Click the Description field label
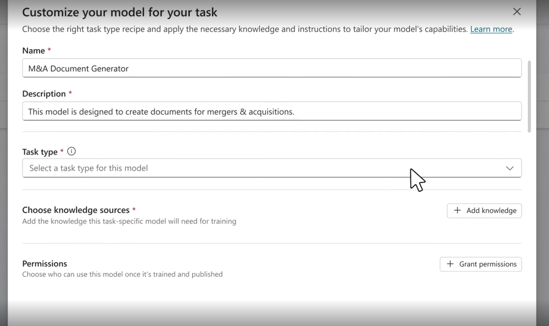Image resolution: width=549 pixels, height=326 pixels. (44, 94)
